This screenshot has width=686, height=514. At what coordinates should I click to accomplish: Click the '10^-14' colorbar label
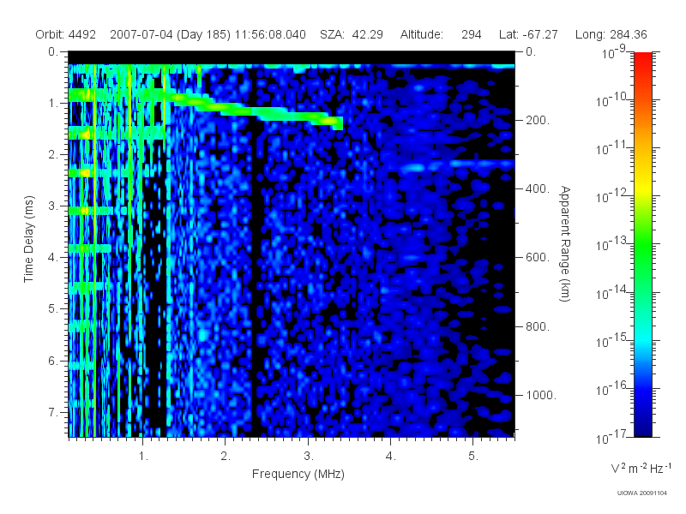click(613, 293)
